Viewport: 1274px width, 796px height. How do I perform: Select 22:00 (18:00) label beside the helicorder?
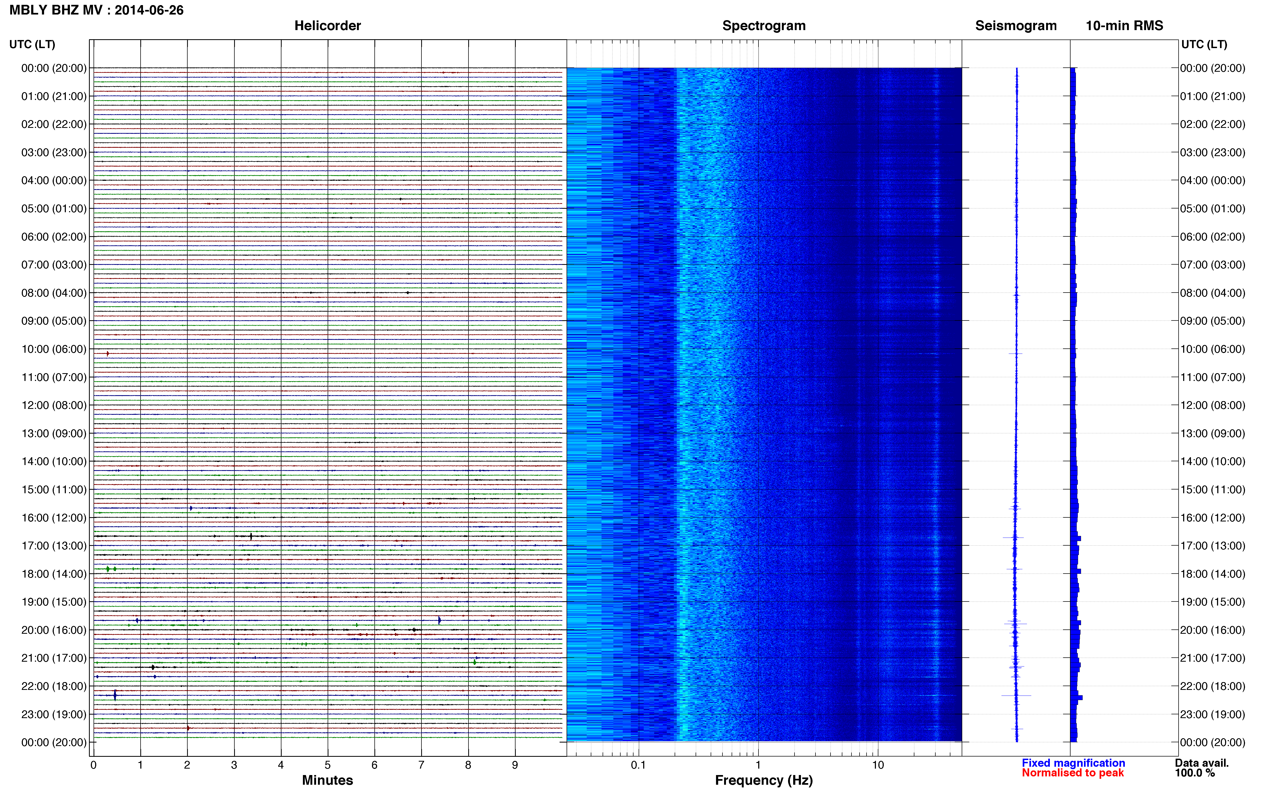(x=54, y=686)
